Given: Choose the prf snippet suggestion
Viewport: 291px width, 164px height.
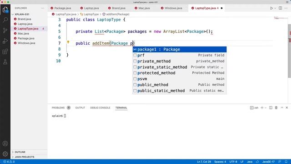Looking at the screenshot, I should [180, 55].
